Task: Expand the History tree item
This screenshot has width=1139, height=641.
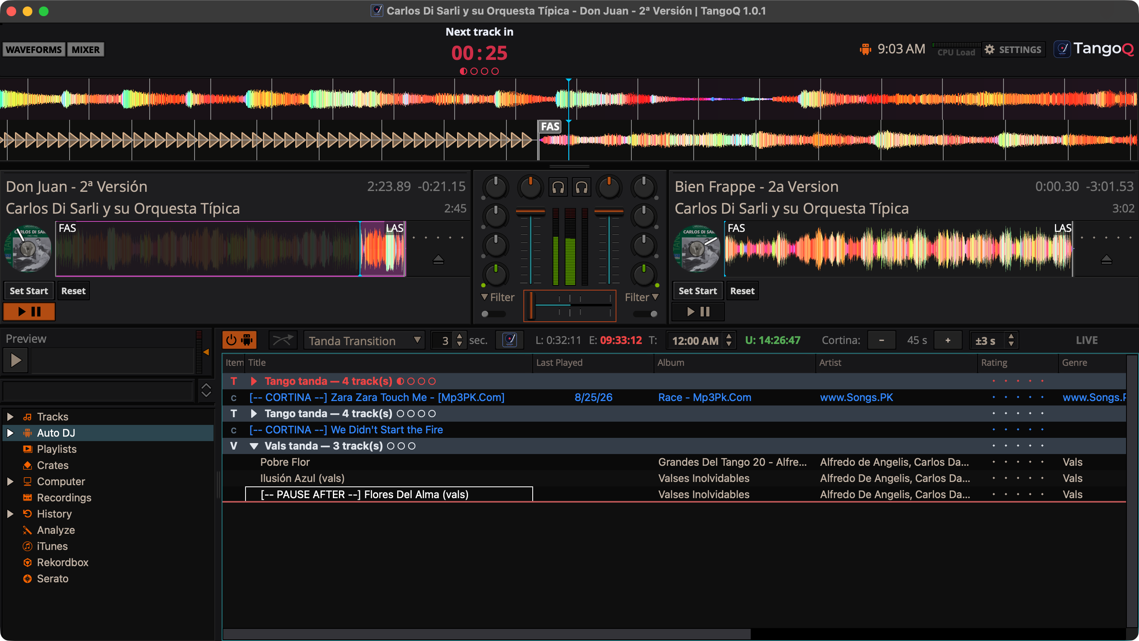Action: tap(10, 513)
